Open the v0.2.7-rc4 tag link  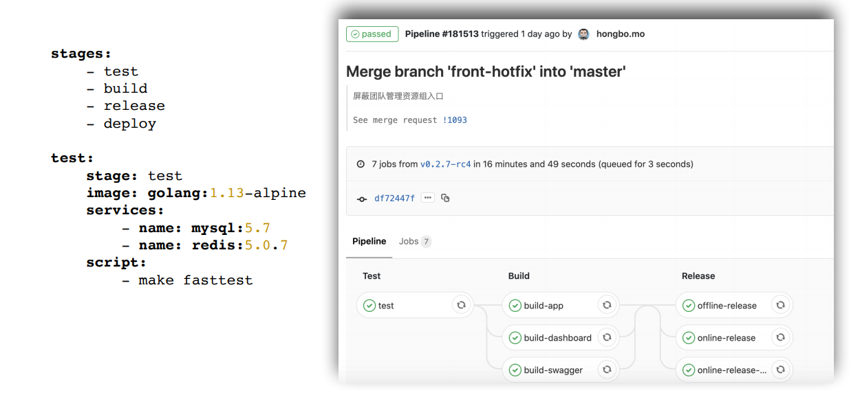pyautogui.click(x=445, y=164)
